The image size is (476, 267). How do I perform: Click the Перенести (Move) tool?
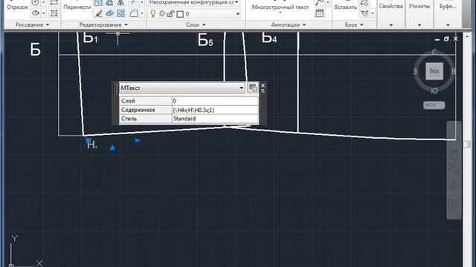[x=77, y=7]
